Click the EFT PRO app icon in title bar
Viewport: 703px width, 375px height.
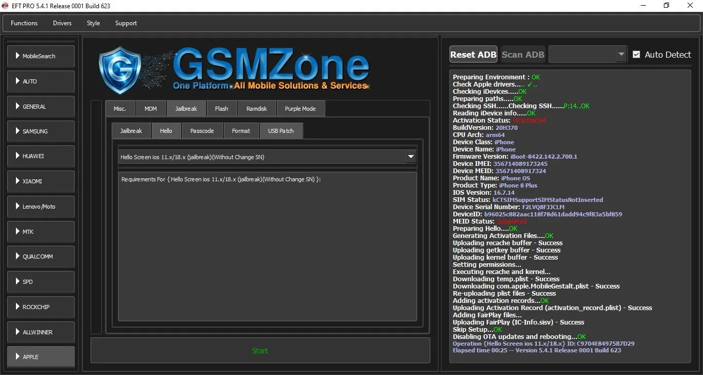[6, 6]
